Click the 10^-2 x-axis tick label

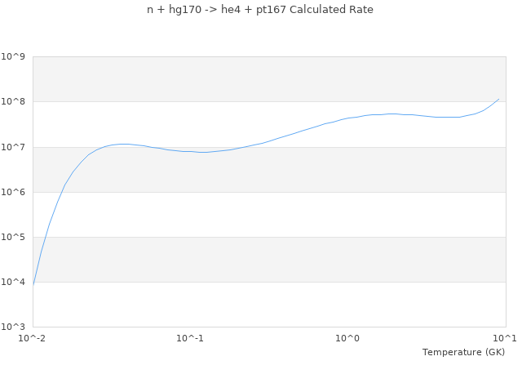point(33,338)
